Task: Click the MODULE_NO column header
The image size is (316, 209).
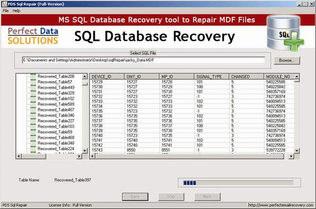Action: tap(279, 77)
